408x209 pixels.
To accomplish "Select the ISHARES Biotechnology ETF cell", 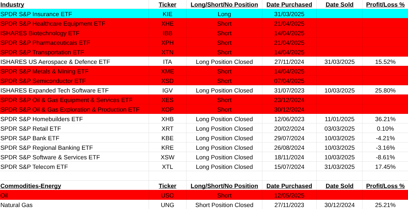I will 40,33.
